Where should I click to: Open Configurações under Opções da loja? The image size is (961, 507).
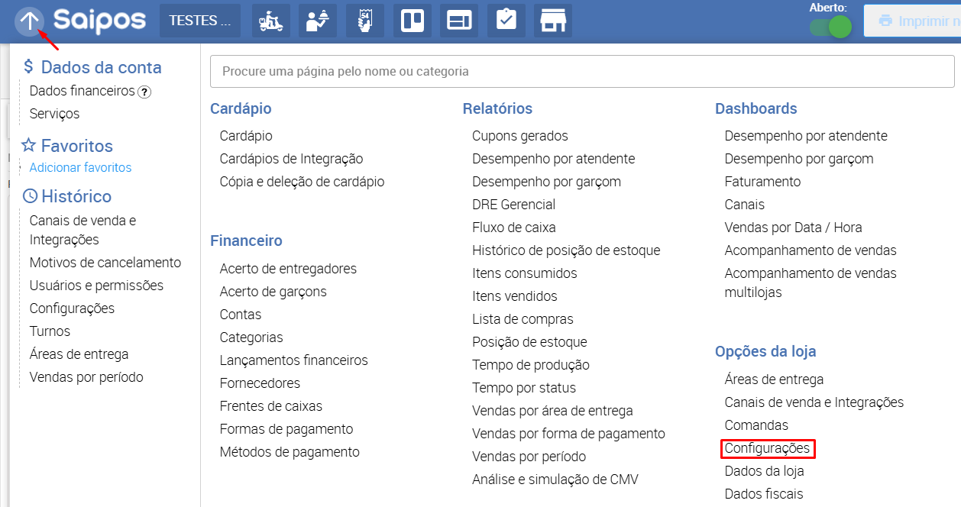pos(767,448)
